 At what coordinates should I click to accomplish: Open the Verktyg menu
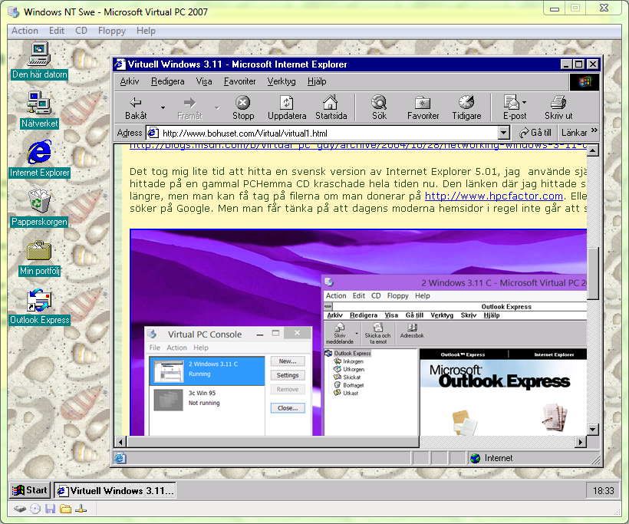282,81
